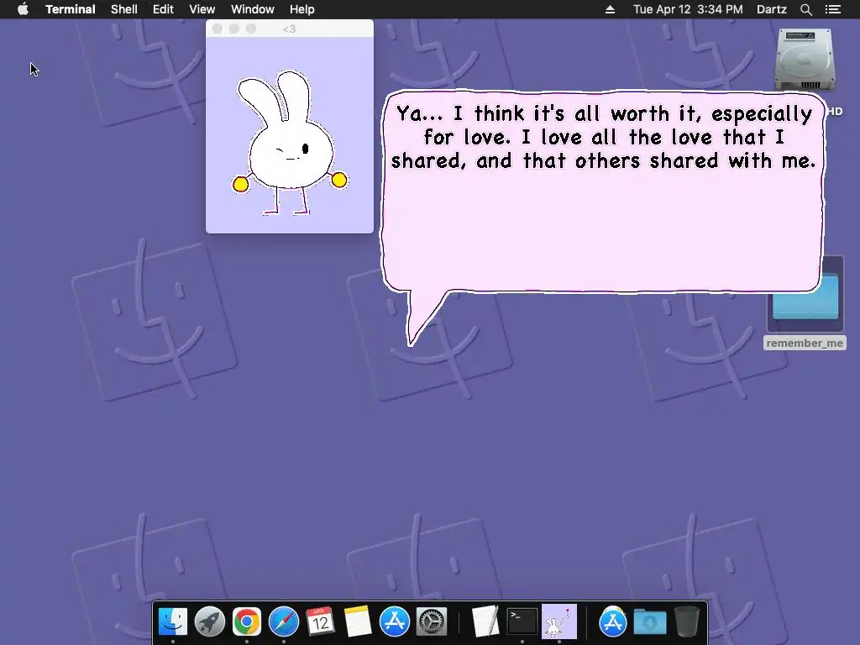Open the Trash in Dock
The height and width of the screenshot is (645, 860).
pyautogui.click(x=687, y=621)
